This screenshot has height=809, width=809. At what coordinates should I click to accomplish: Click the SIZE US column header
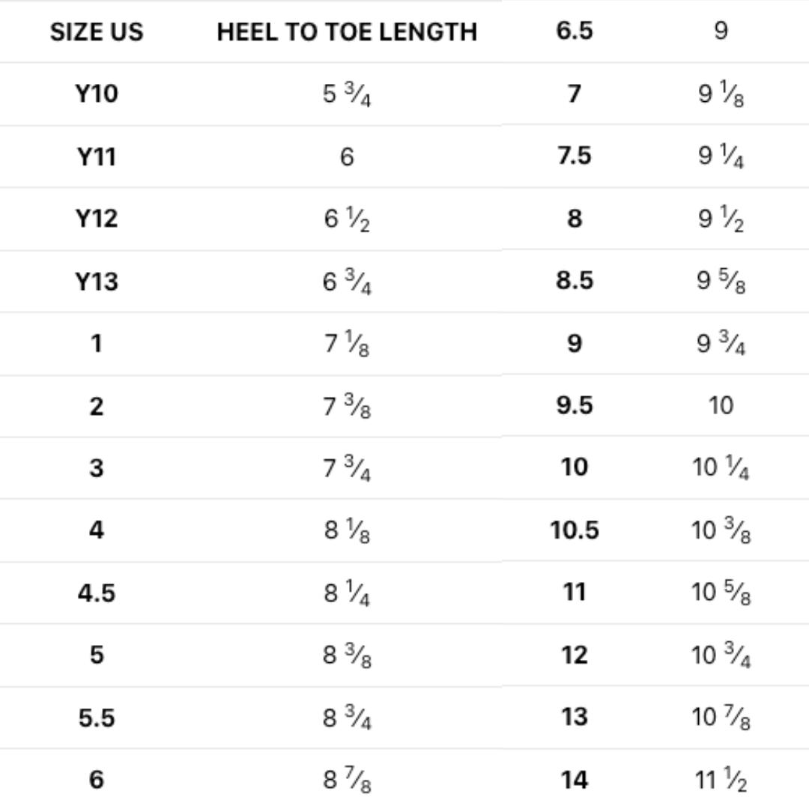click(x=96, y=32)
